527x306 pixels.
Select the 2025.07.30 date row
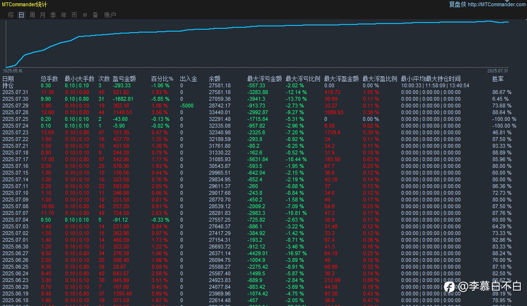(15, 99)
